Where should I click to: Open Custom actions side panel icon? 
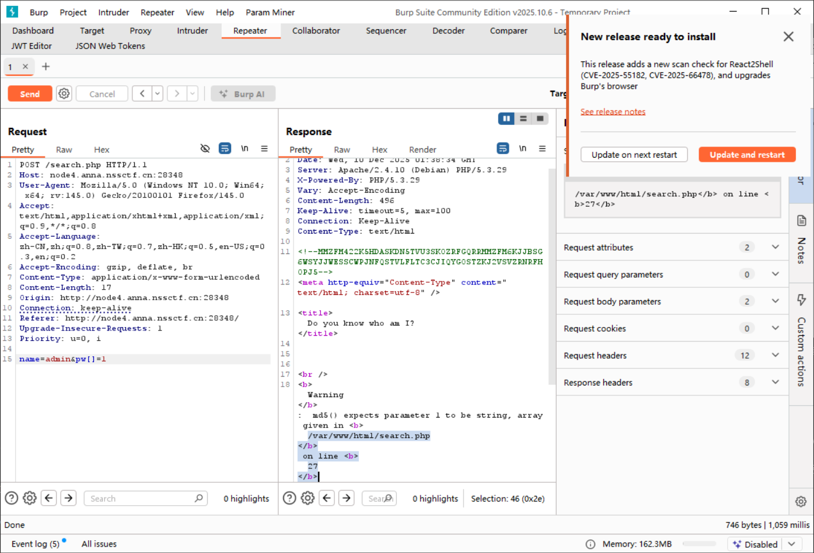(x=801, y=300)
